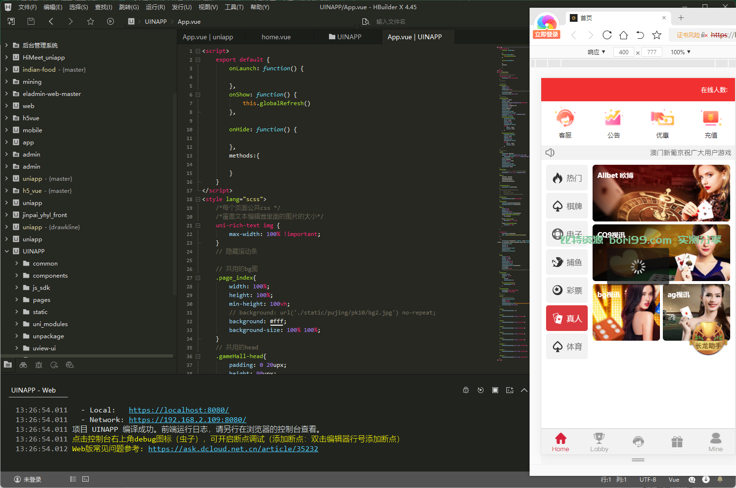Open the 客服 customer service icon in app

565,124
